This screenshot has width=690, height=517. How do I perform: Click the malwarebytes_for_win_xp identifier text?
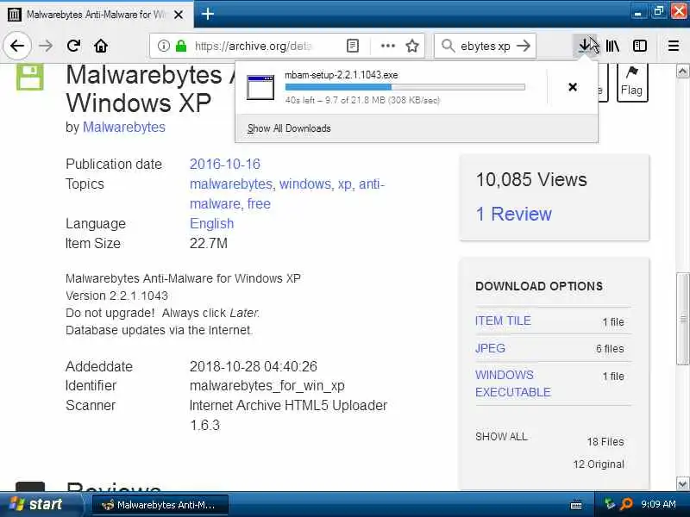click(x=267, y=385)
